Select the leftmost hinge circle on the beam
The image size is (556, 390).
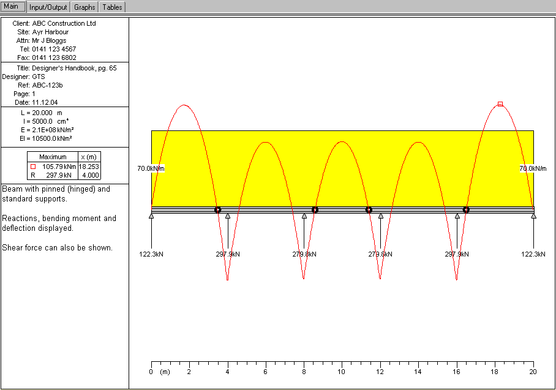pos(217,210)
